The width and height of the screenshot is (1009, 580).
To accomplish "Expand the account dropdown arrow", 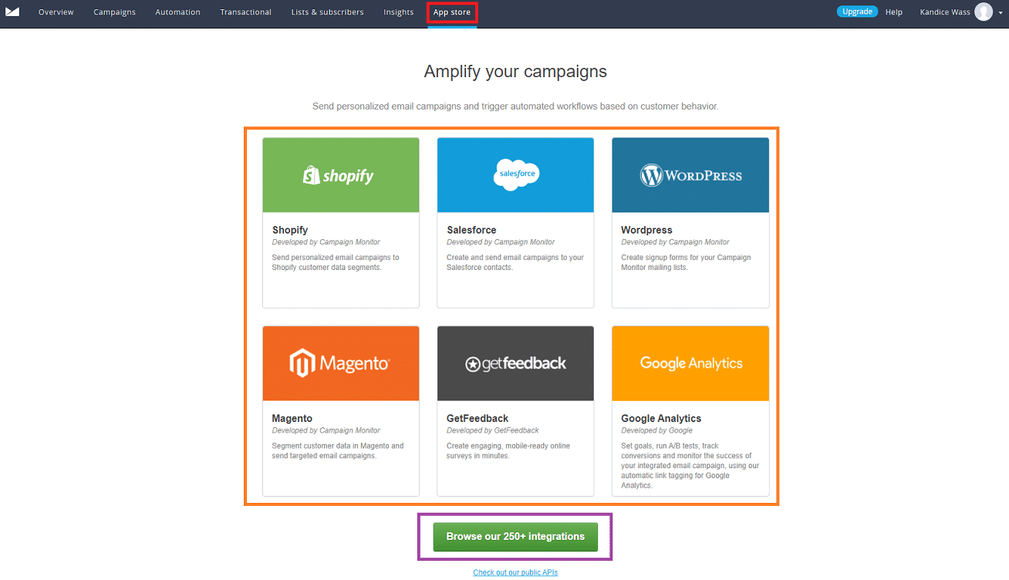I will (1000, 13).
